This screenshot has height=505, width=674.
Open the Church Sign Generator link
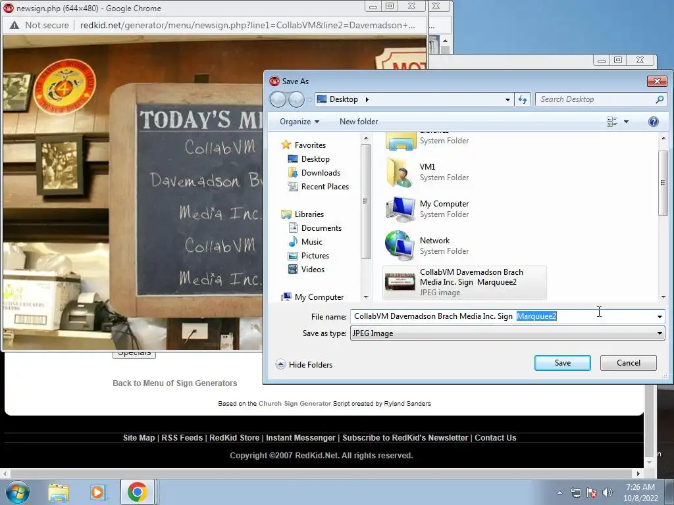click(295, 404)
